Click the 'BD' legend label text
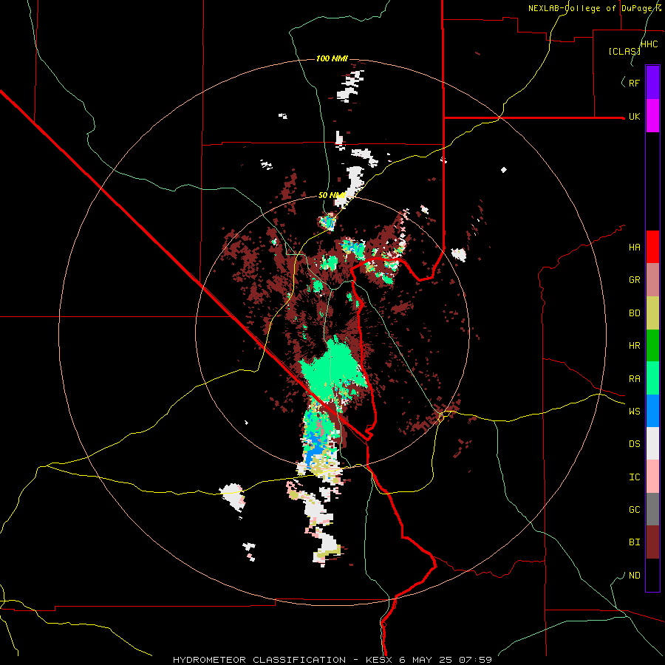This screenshot has width=665, height=665. [x=634, y=313]
